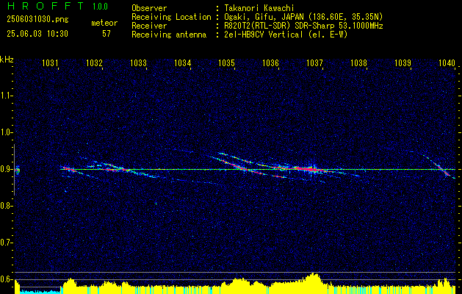Screen dimensions: 462x294
Task: Click frequency axis label 0.7
Action: tap(5, 243)
